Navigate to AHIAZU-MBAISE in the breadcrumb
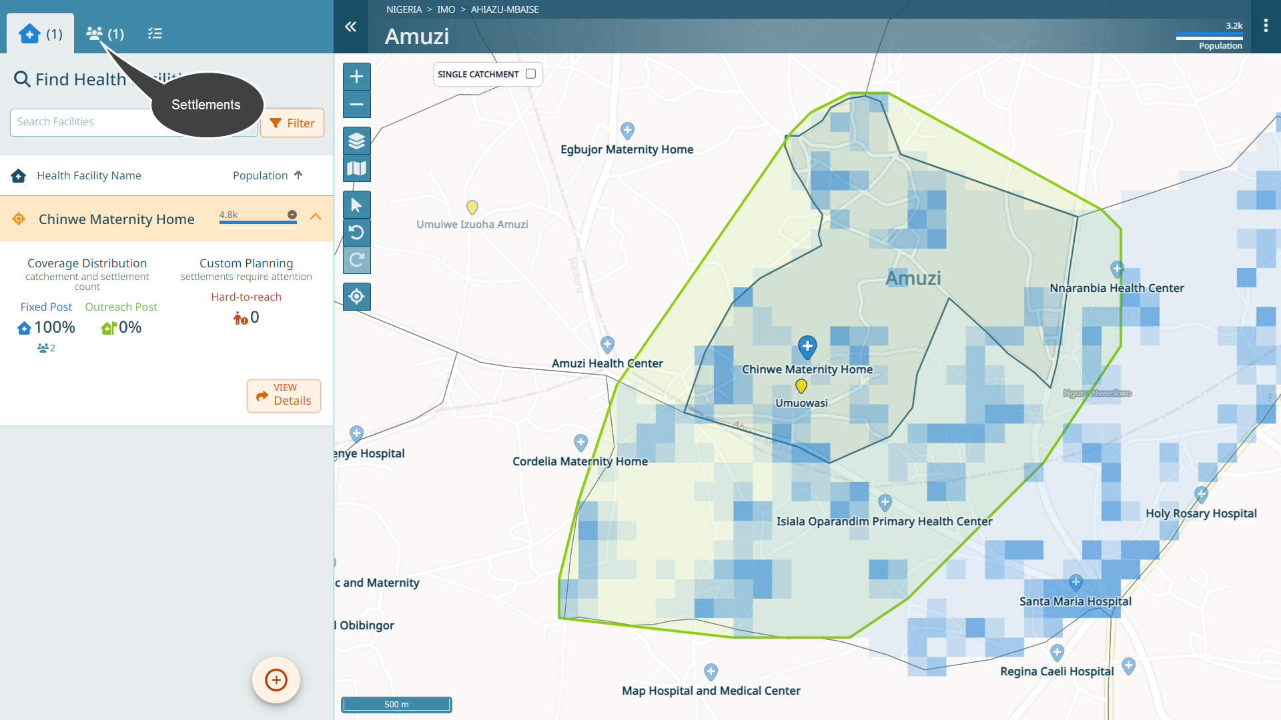Image resolution: width=1281 pixels, height=720 pixels. coord(504,9)
